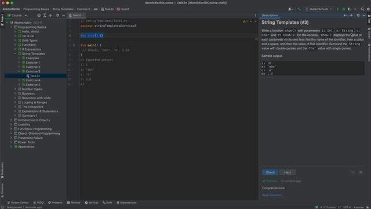Viewport: 371px width, 209px height.
Task: Collapse the Exercise 3 node
Action: pyautogui.click(x=19, y=71)
